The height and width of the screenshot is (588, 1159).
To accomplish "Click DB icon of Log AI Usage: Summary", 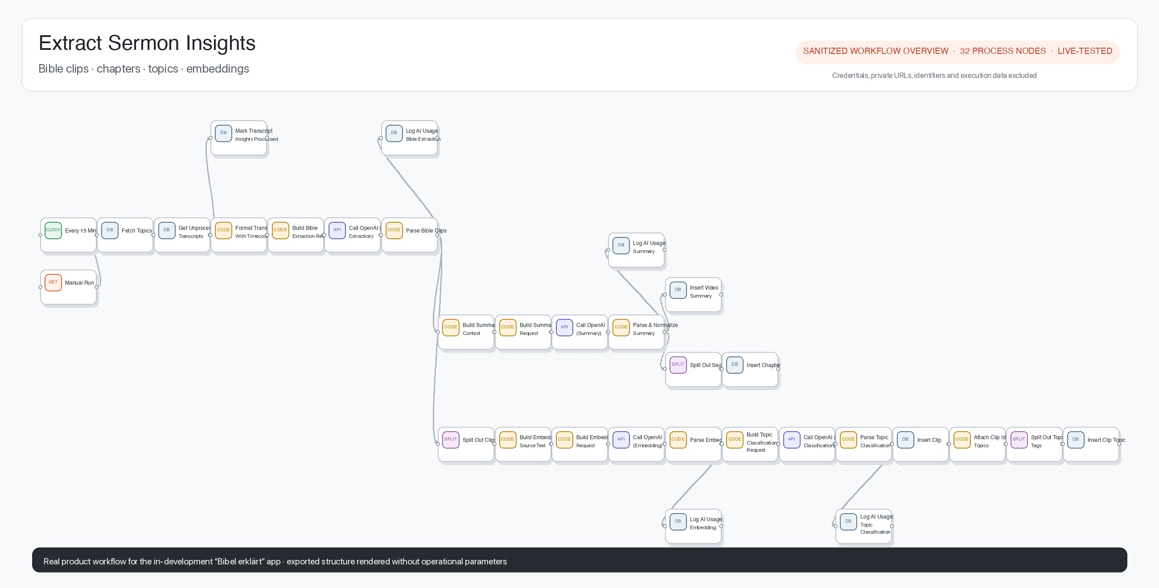I will [621, 245].
